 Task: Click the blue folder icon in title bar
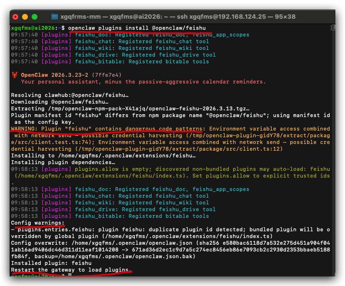tap(55, 17)
